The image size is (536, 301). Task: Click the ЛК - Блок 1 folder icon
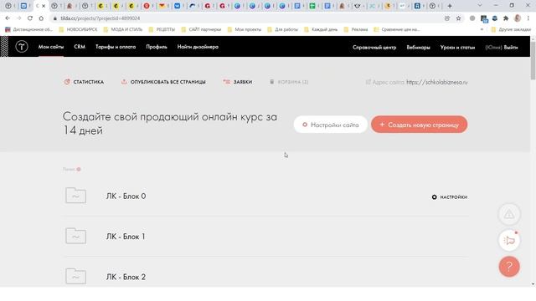(75, 236)
